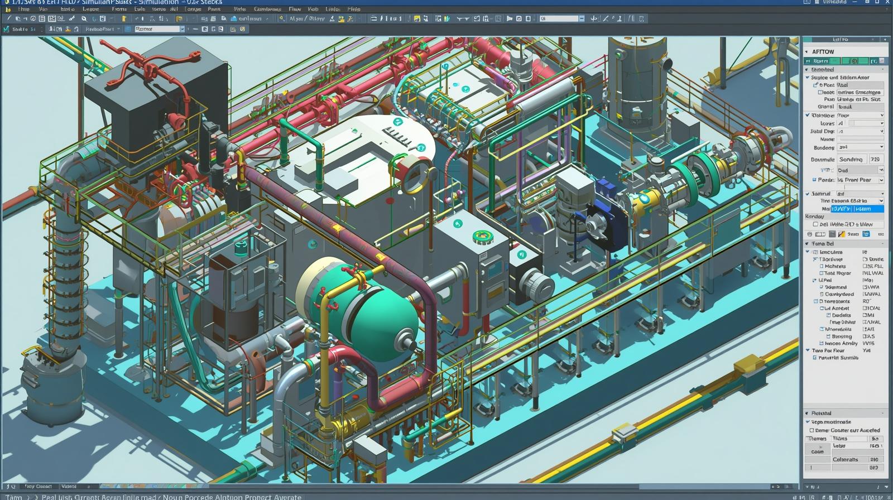Collapse the 'Tana Bel' tree section
Viewport: 893px width, 500px height.
point(807,243)
